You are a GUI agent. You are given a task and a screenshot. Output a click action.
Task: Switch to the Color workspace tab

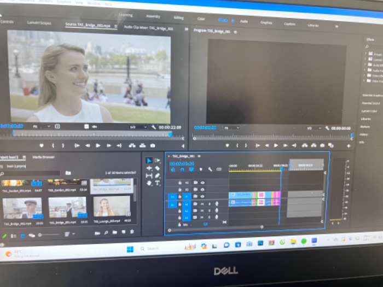pos(201,19)
